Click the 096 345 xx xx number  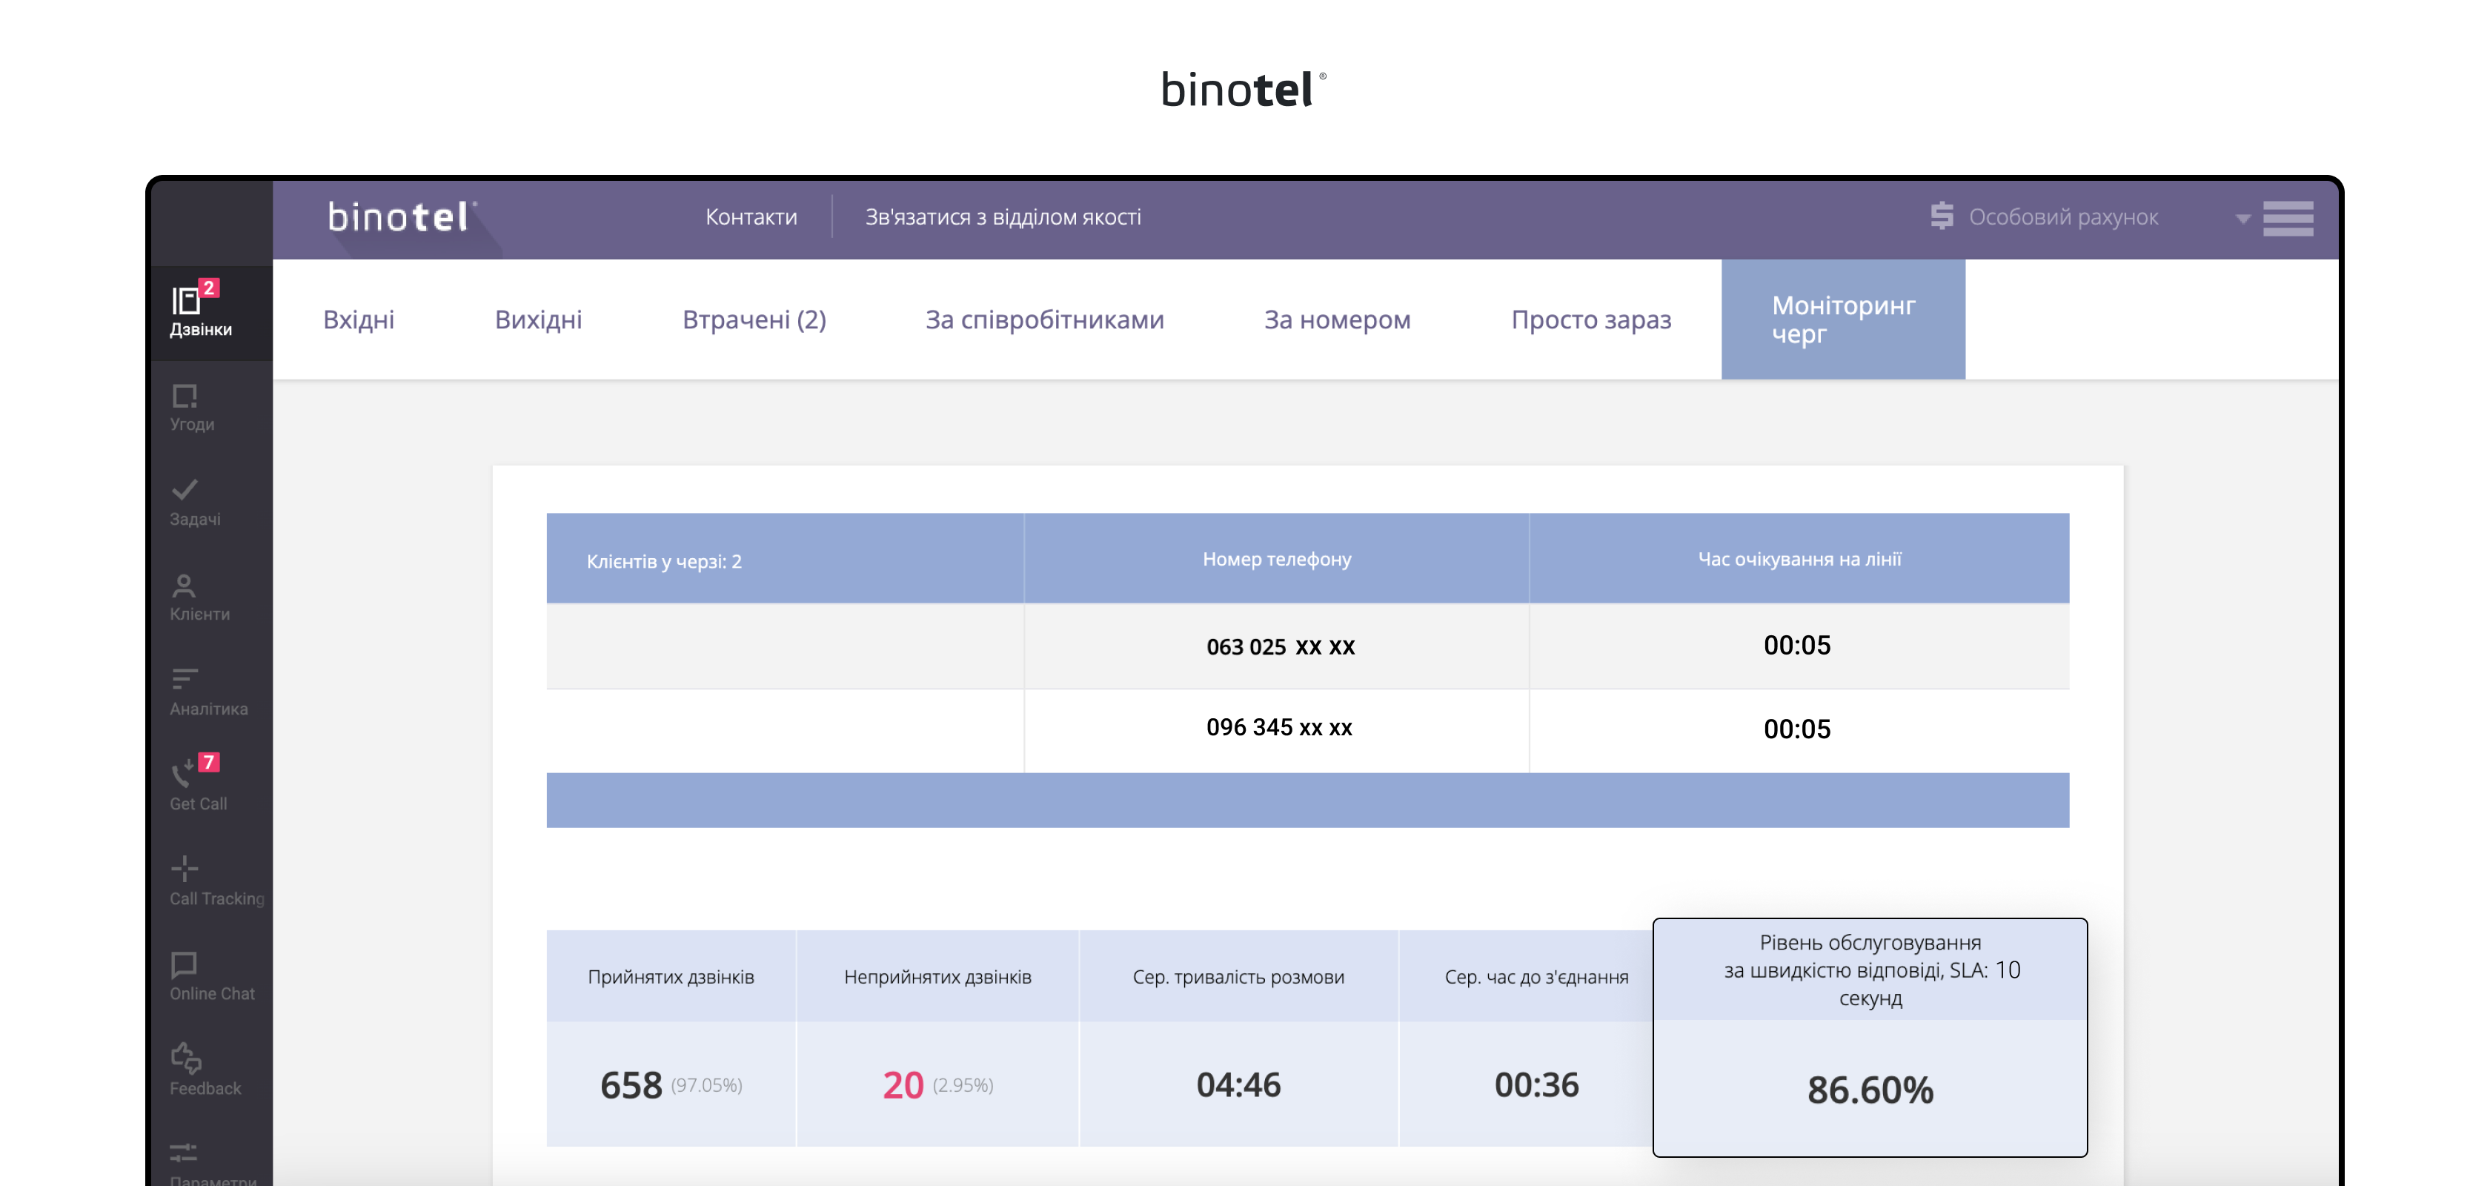point(1279,728)
